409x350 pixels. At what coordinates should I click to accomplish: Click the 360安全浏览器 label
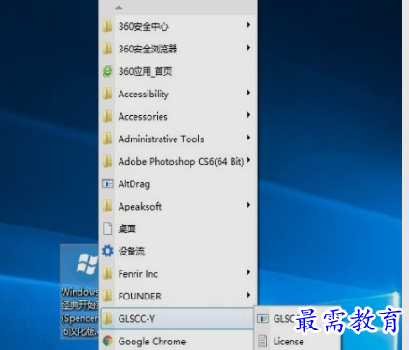pyautogui.click(x=148, y=49)
